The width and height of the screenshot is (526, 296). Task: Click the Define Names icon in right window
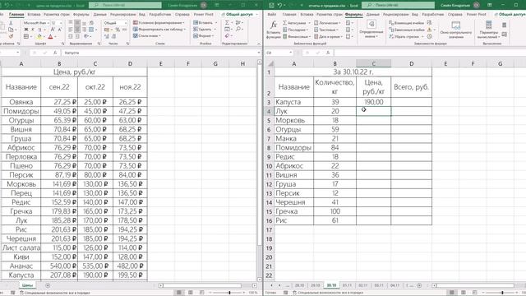(x=371, y=24)
